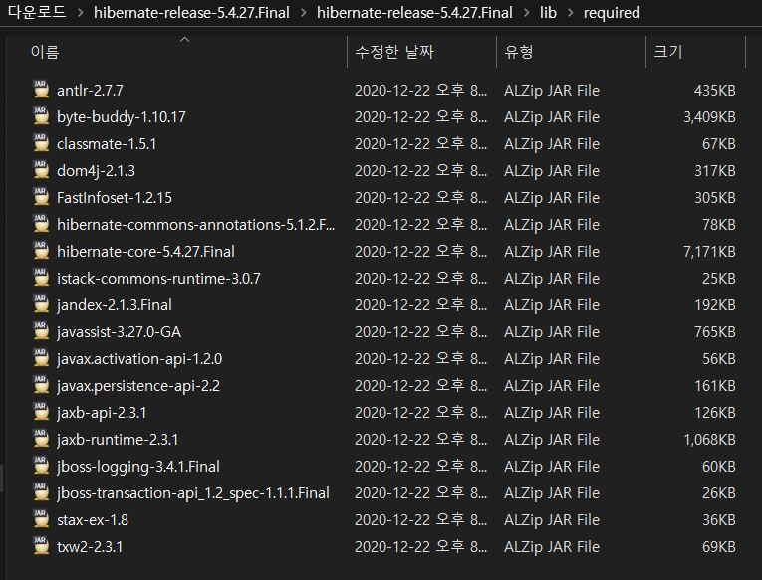Click required in the address path
This screenshot has width=762, height=580.
pos(612,13)
